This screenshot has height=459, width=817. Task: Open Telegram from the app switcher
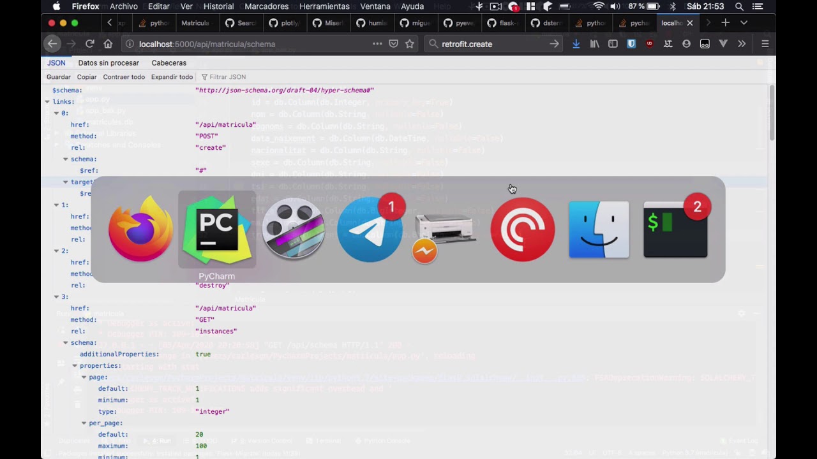coord(370,229)
